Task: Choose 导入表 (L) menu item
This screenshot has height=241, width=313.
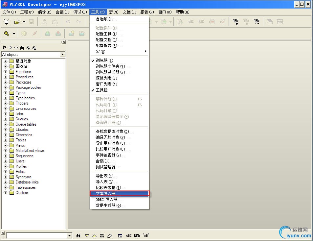Action: coord(119,181)
